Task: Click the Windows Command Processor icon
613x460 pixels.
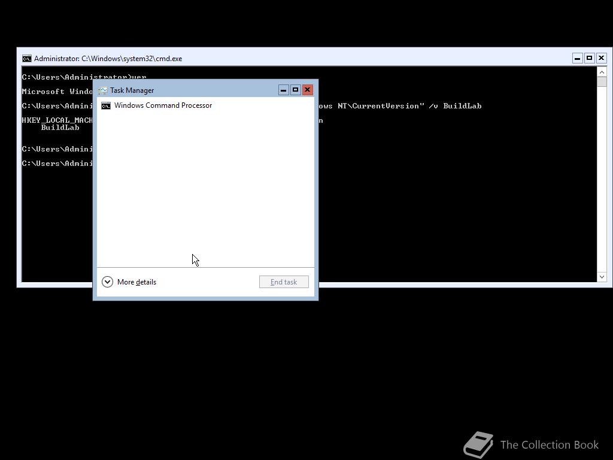Action: (106, 106)
